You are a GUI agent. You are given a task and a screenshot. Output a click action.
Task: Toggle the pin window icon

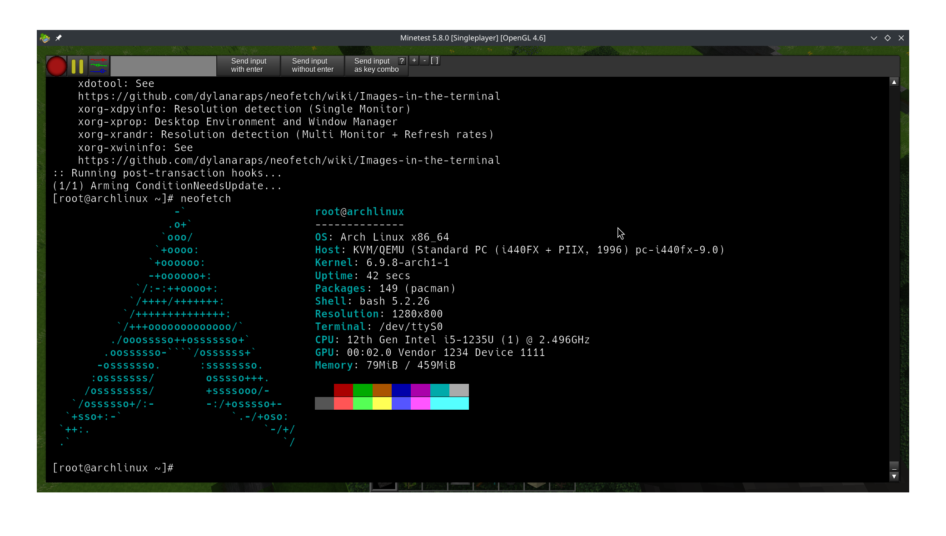pyautogui.click(x=59, y=38)
